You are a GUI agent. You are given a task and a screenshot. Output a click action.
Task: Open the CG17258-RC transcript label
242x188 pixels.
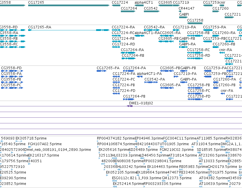[x=198, y=50]
